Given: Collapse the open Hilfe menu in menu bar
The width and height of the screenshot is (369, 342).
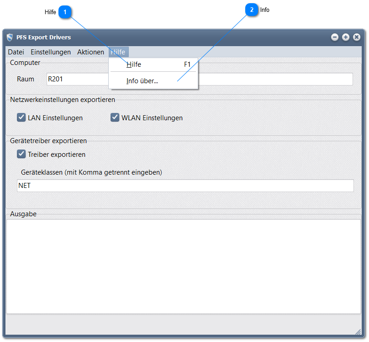Looking at the screenshot, I should coord(118,52).
